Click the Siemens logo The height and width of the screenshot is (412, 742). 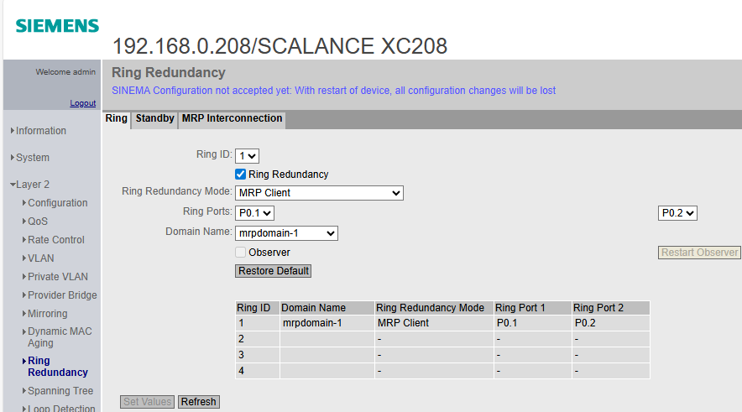coord(57,26)
